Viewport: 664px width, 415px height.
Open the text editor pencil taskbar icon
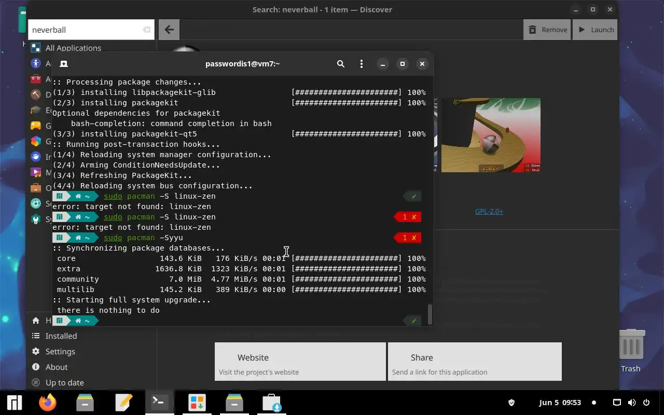click(x=123, y=403)
